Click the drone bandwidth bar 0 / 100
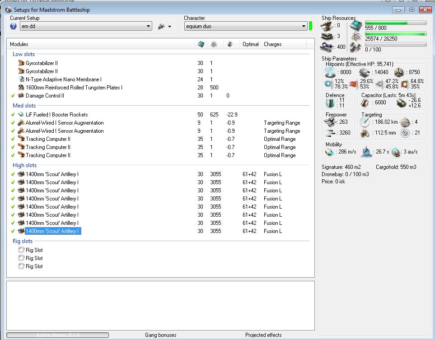This screenshot has width=435, height=340. (x=396, y=44)
